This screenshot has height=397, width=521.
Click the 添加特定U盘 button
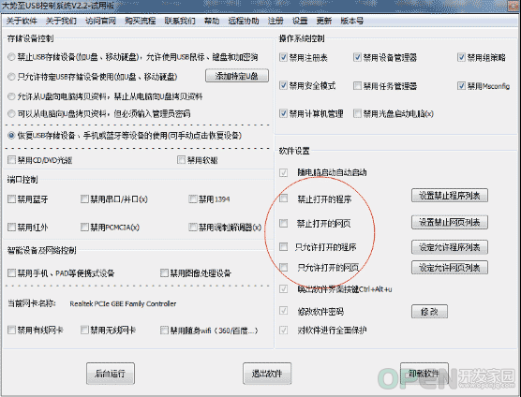(x=237, y=76)
